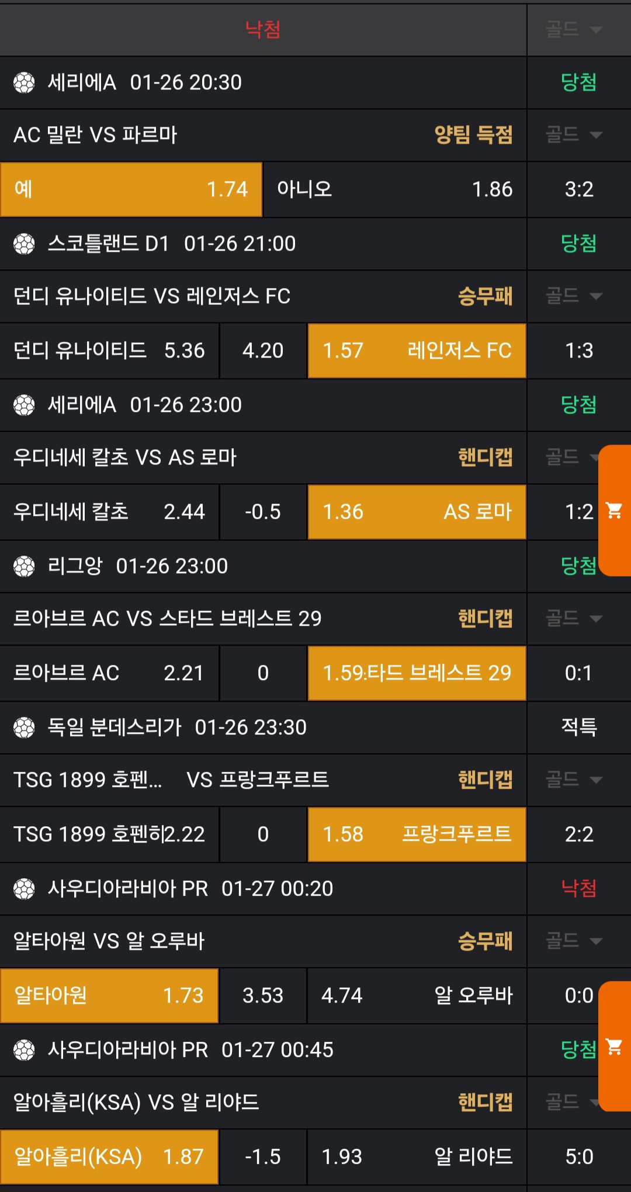Click the draw odds 3.53 cell
Viewport: 631px width, 1192px height.
point(263,996)
